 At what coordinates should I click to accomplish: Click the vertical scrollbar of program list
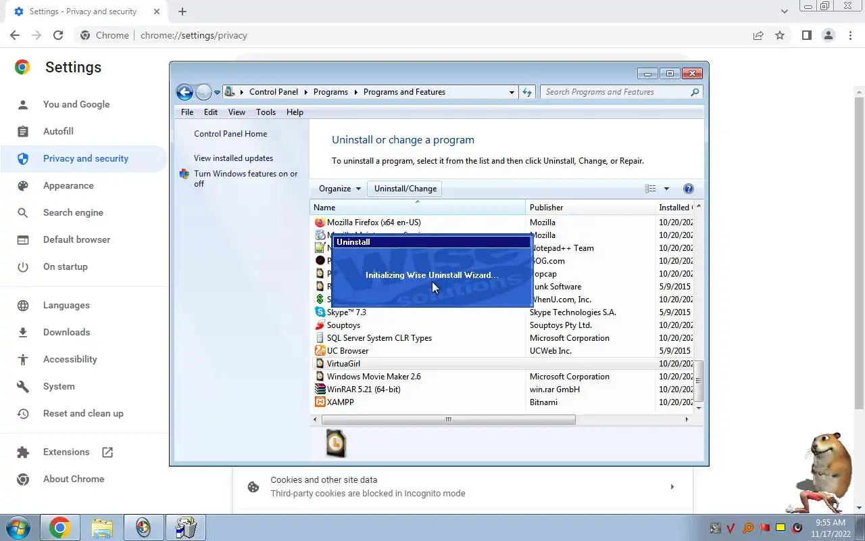(699, 380)
